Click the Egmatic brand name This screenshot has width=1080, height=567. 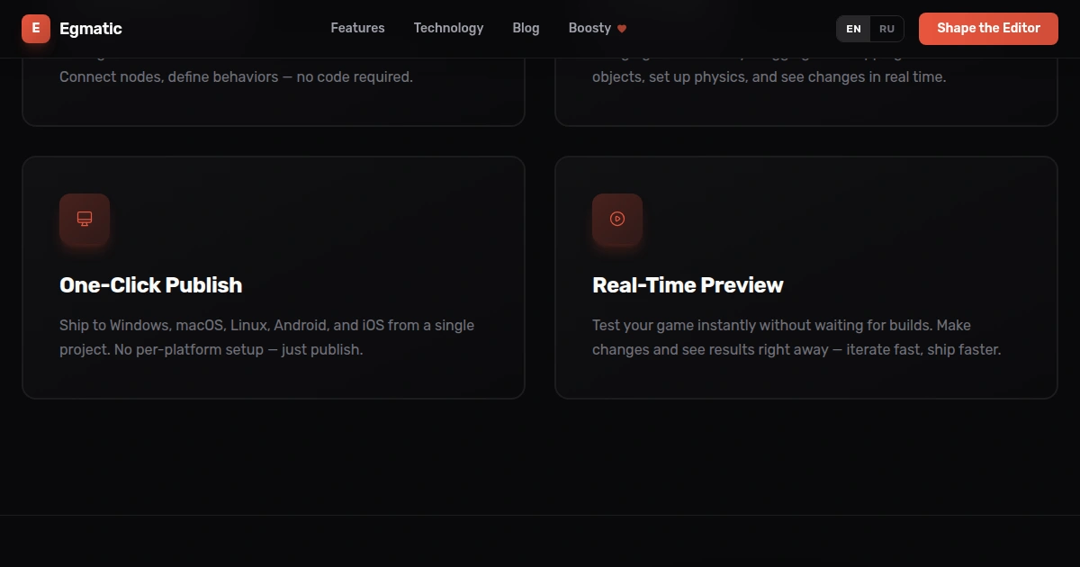tap(91, 29)
